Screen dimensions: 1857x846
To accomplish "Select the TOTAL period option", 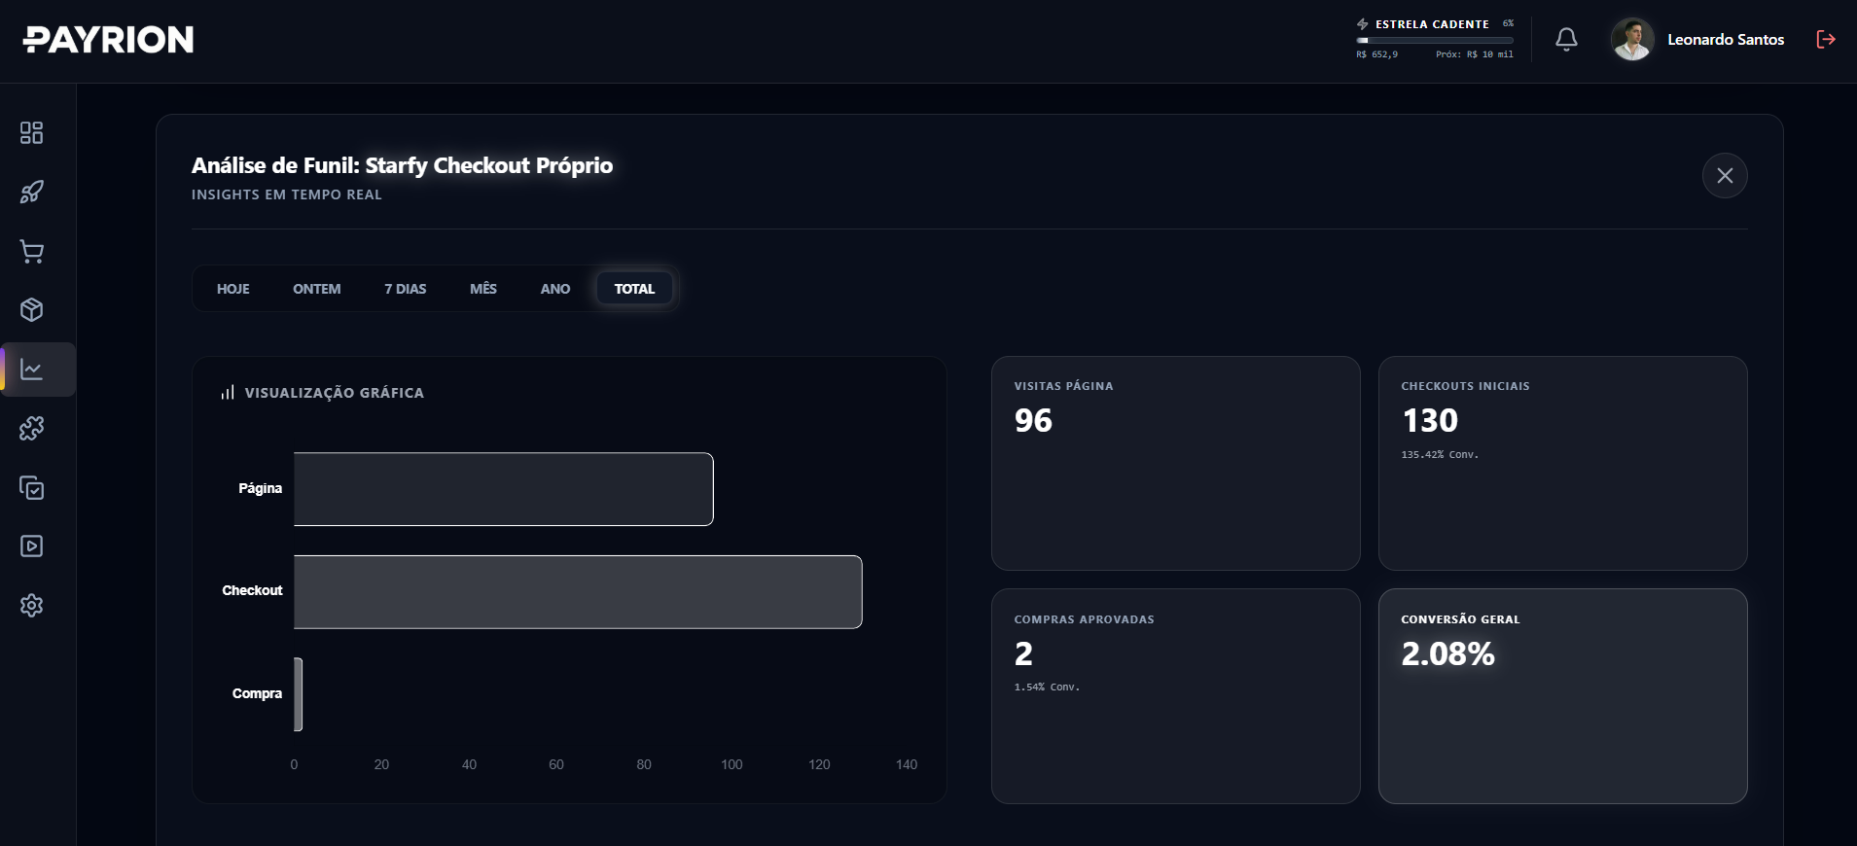I will 634,288.
